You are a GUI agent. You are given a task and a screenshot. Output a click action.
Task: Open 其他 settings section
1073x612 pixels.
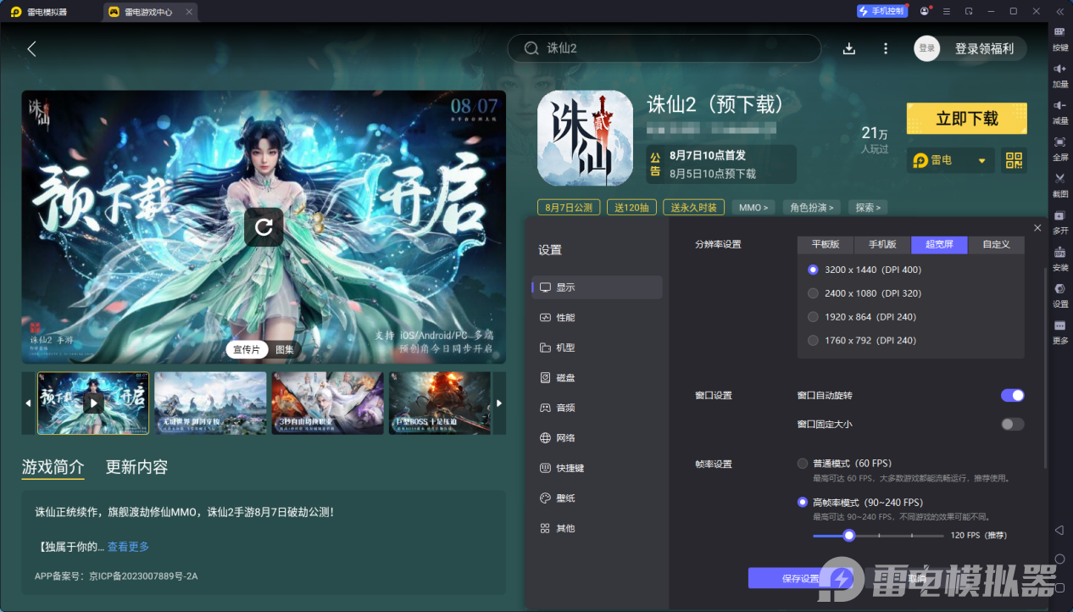[597, 528]
